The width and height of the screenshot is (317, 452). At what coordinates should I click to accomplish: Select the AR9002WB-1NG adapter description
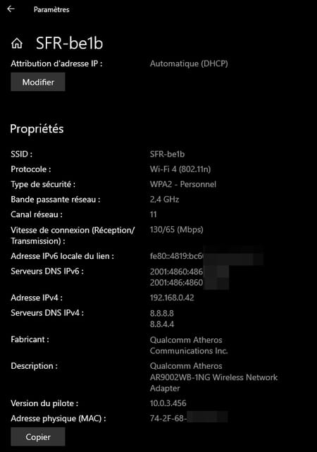[x=213, y=377]
